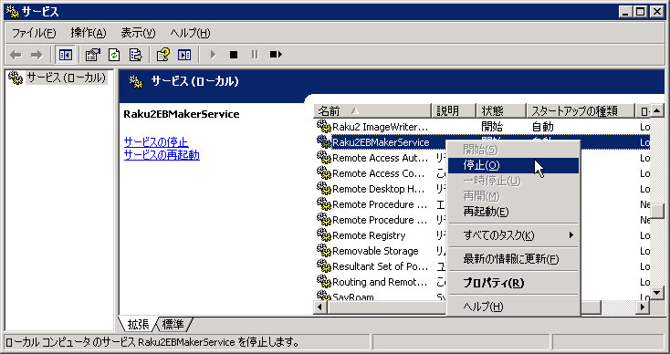Click gear icon of Remote Registry row
The height and width of the screenshot is (354, 670).
(324, 235)
